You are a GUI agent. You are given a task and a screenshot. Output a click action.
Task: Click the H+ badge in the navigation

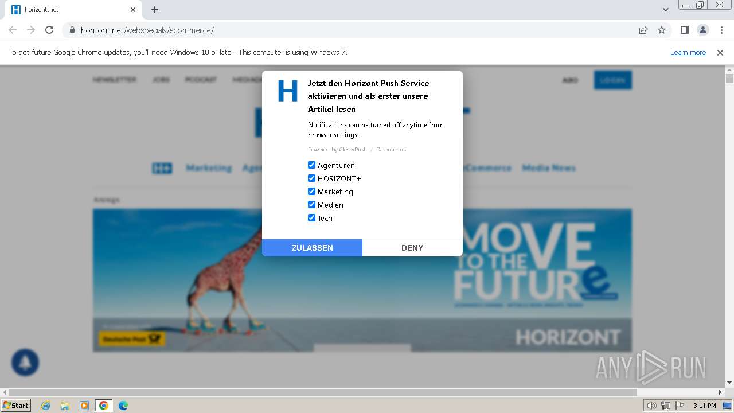[x=162, y=168]
